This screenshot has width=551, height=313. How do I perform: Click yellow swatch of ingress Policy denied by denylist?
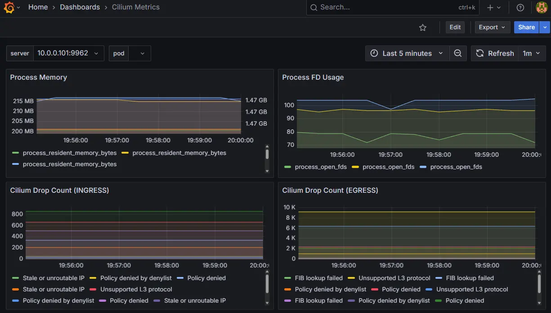(93, 278)
